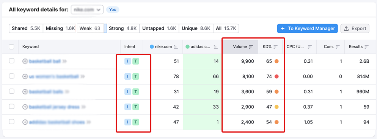Sort by the adidas.c... column
Viewport: 377px width, 139px height.
pyautogui.click(x=216, y=47)
